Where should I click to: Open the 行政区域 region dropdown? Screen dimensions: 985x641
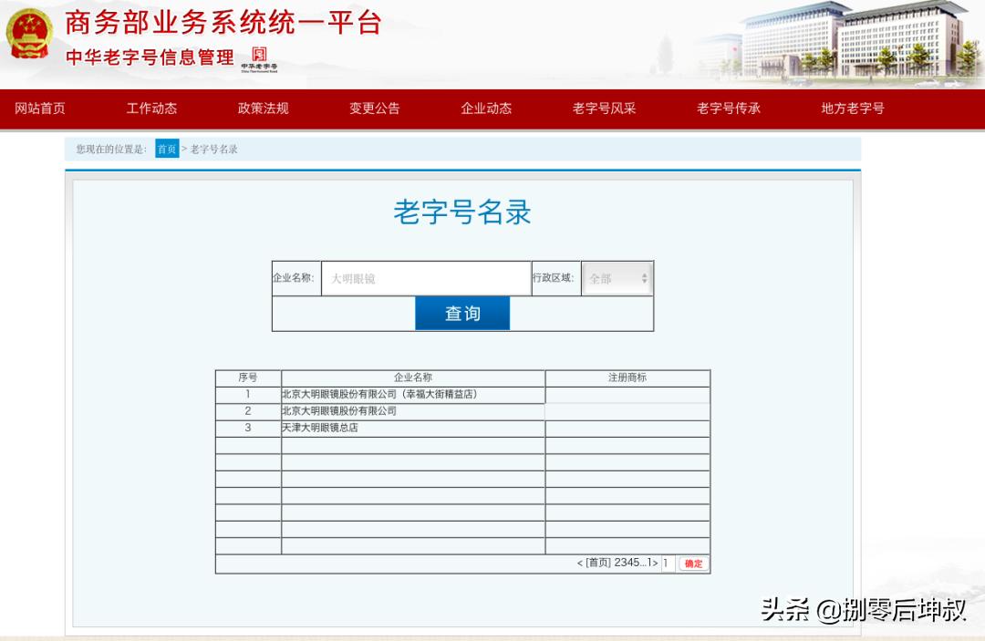click(x=617, y=278)
